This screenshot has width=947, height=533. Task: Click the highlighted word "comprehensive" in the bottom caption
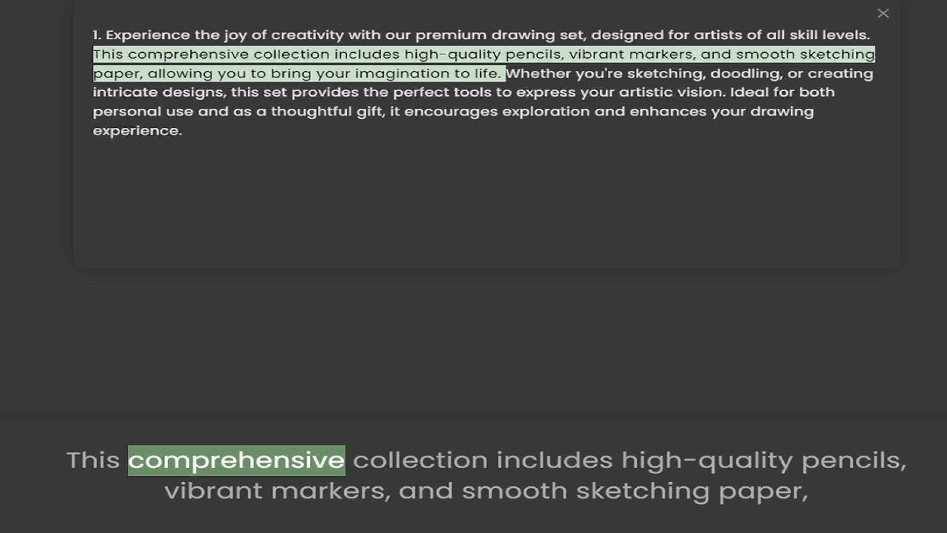point(236,460)
